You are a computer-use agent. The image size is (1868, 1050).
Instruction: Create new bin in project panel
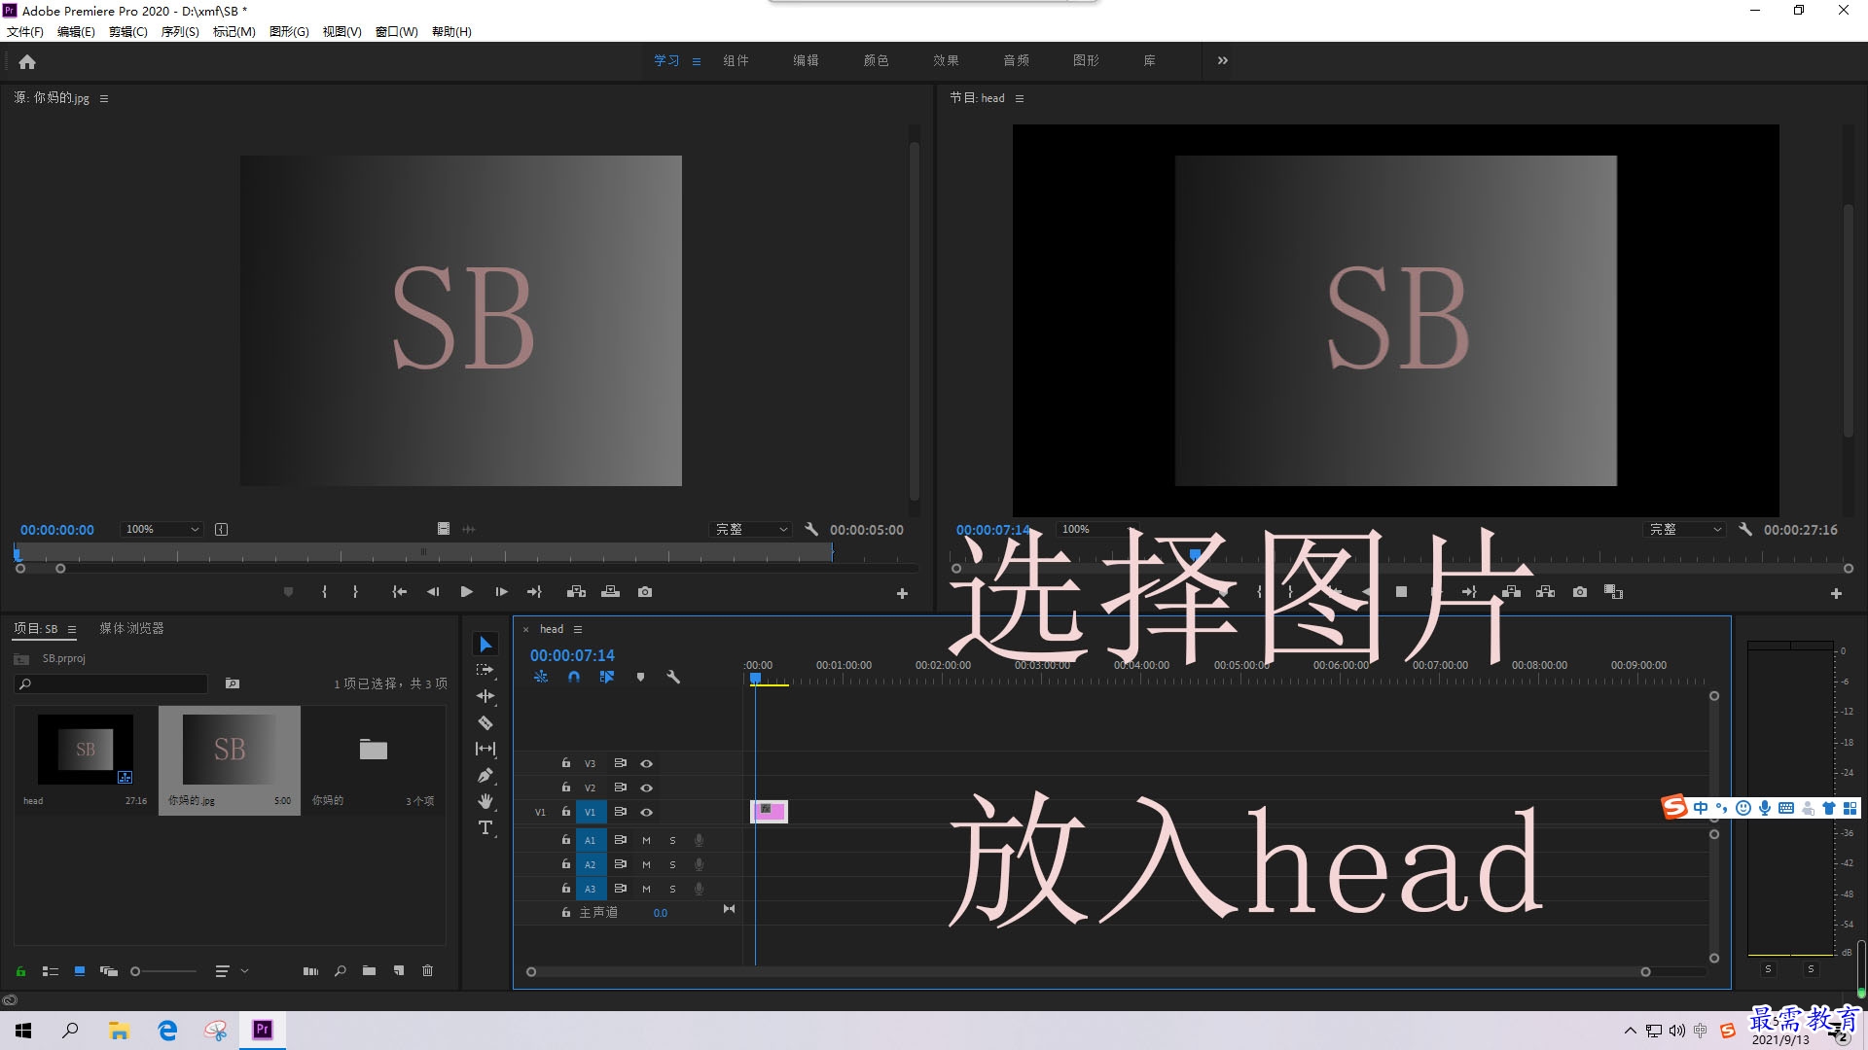(x=369, y=970)
